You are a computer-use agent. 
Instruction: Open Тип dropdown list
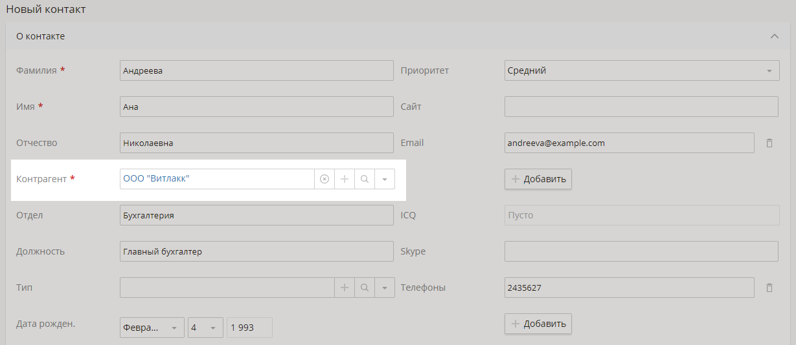point(385,287)
